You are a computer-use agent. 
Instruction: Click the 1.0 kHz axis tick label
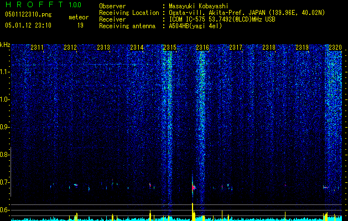point(4,100)
